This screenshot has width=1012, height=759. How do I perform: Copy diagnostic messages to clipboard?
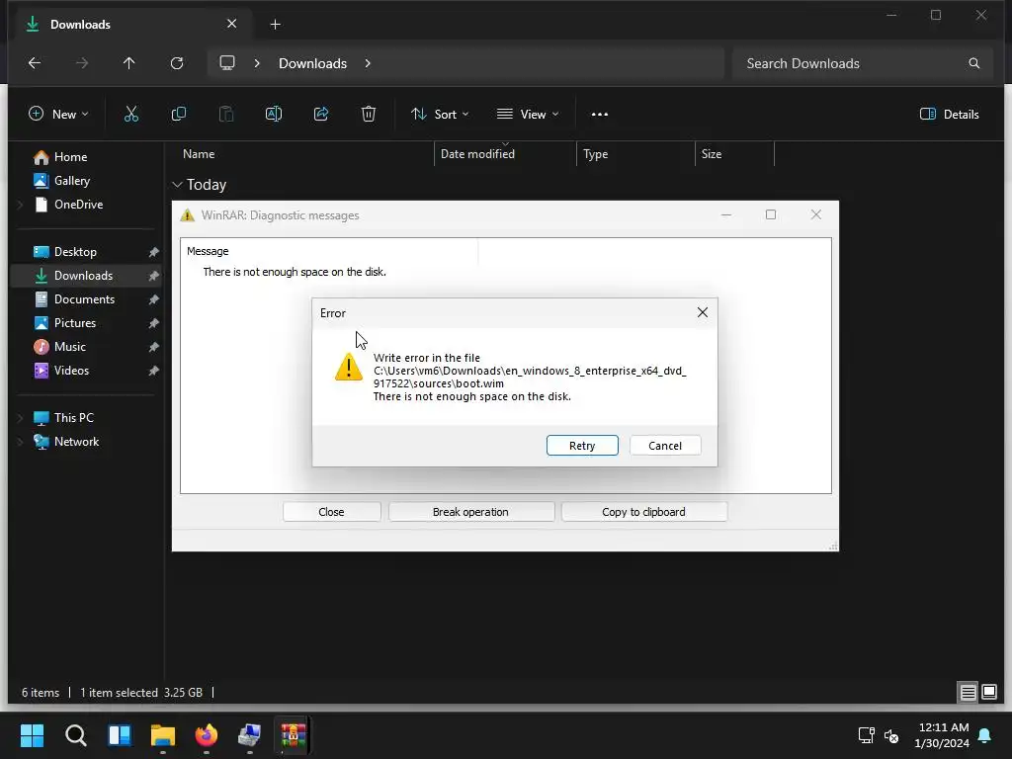click(643, 512)
